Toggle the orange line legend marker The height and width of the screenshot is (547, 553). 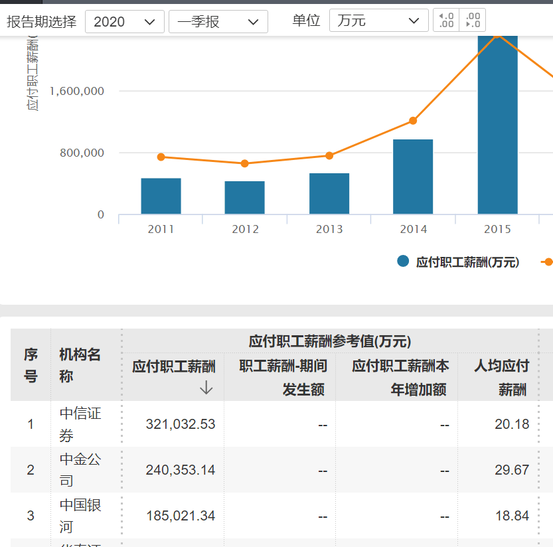point(547,262)
